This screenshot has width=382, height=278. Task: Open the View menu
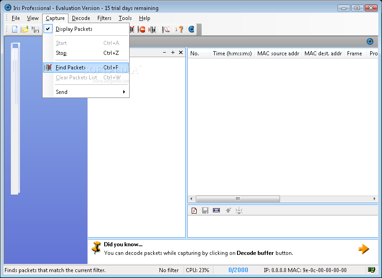tap(33, 18)
